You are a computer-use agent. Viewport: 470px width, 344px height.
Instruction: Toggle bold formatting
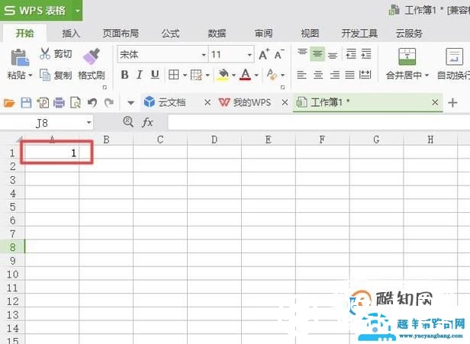tap(124, 75)
